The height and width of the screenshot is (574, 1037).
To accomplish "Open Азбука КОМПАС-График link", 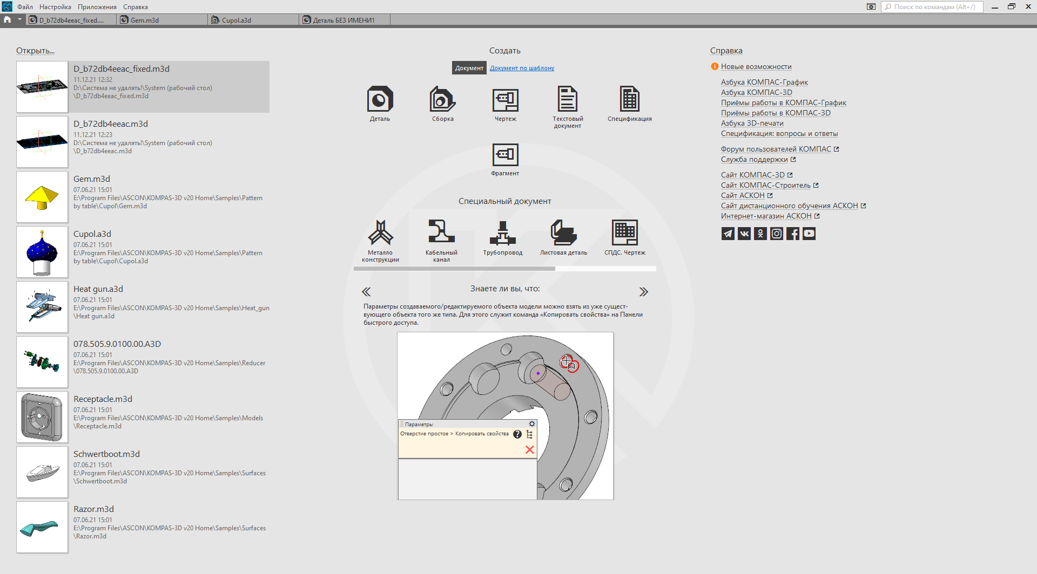I will pyautogui.click(x=764, y=82).
